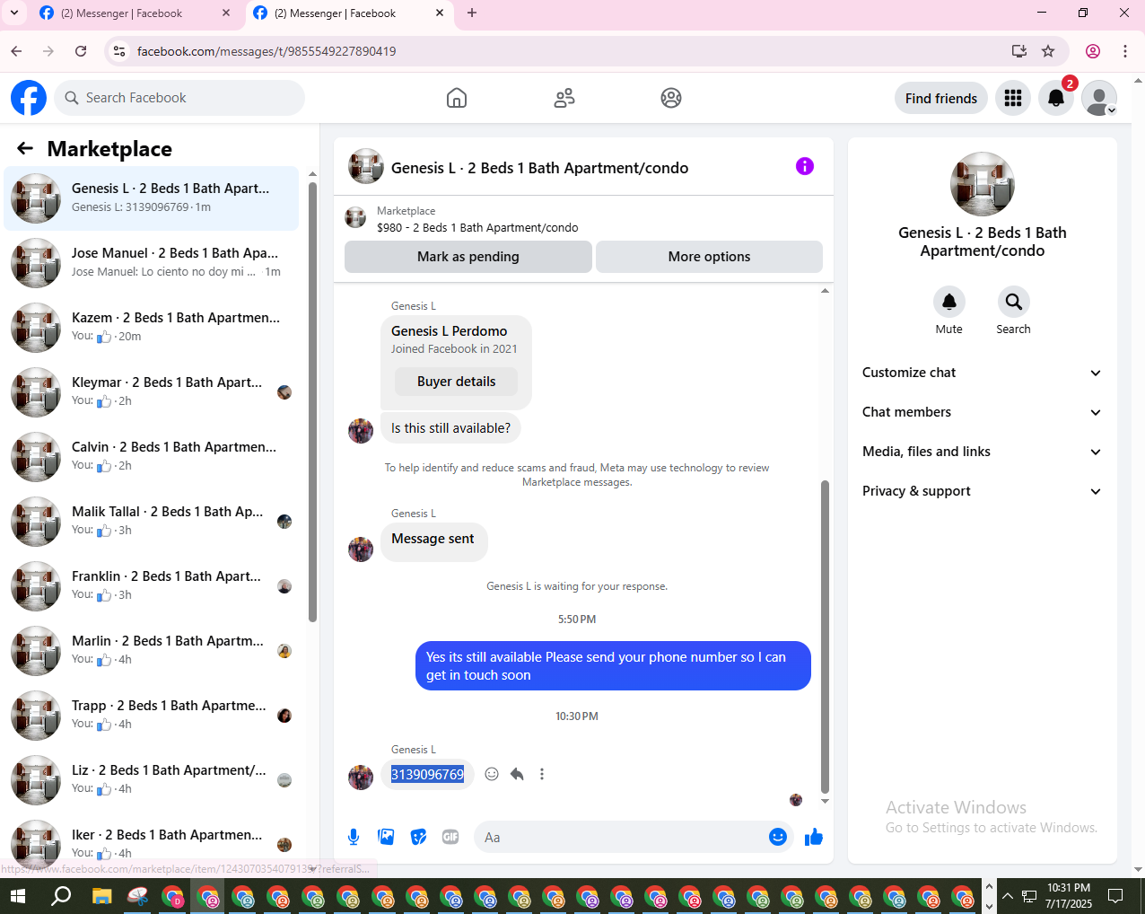Open the notifications bell with badge
This screenshot has width=1145, height=914.
1056,98
